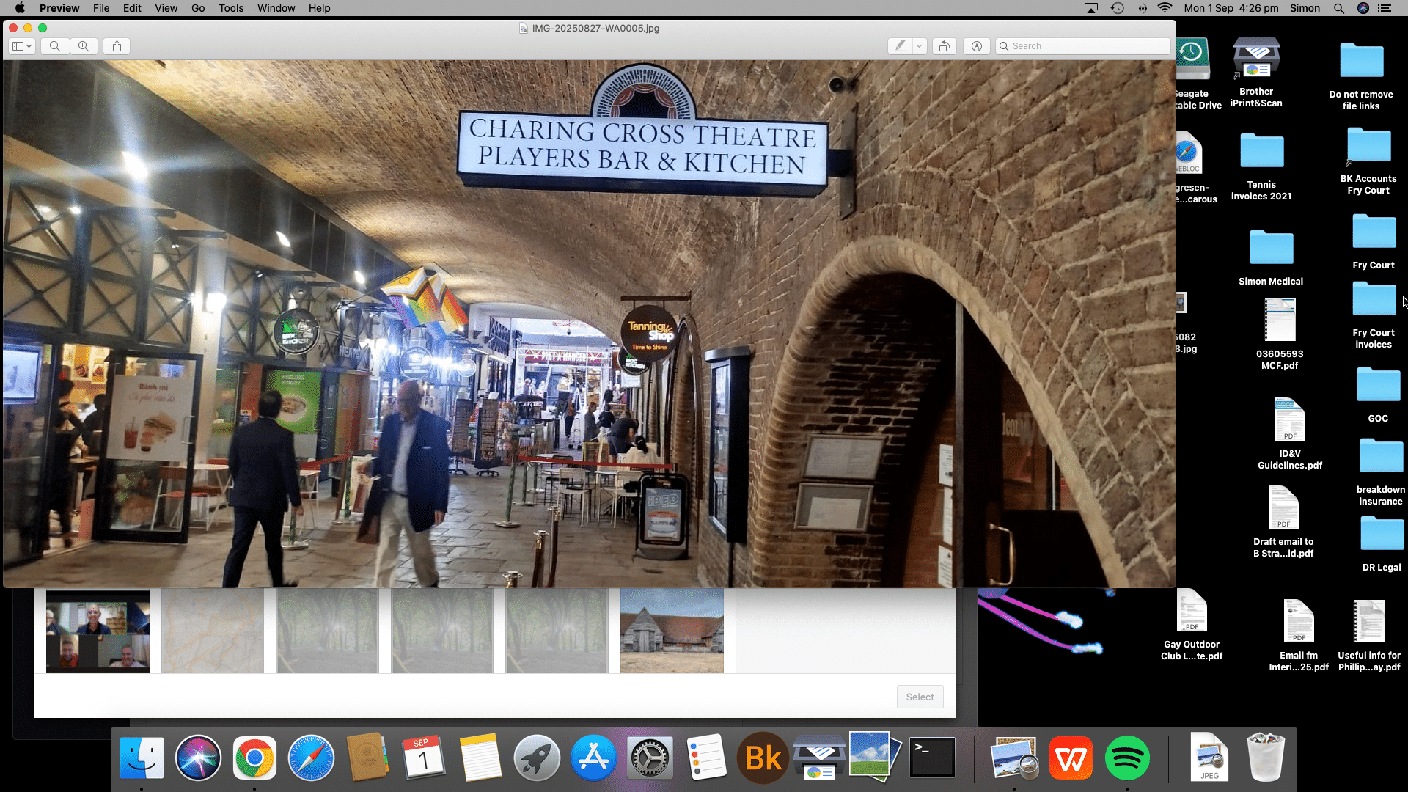This screenshot has width=1408, height=792.
Task: Select the GOC folder
Action: (x=1378, y=395)
